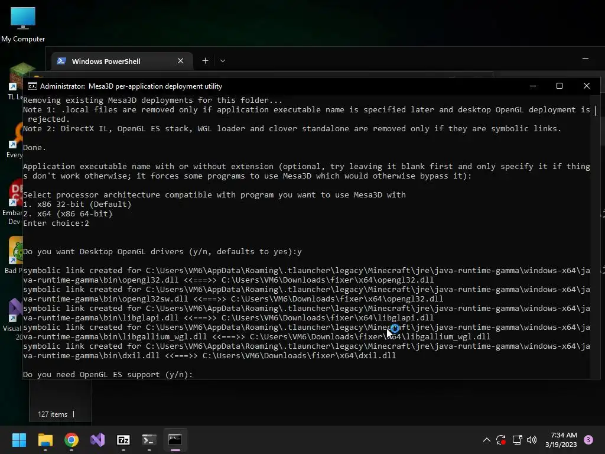Minimize the Mesa3D deployment utility window

(533, 86)
